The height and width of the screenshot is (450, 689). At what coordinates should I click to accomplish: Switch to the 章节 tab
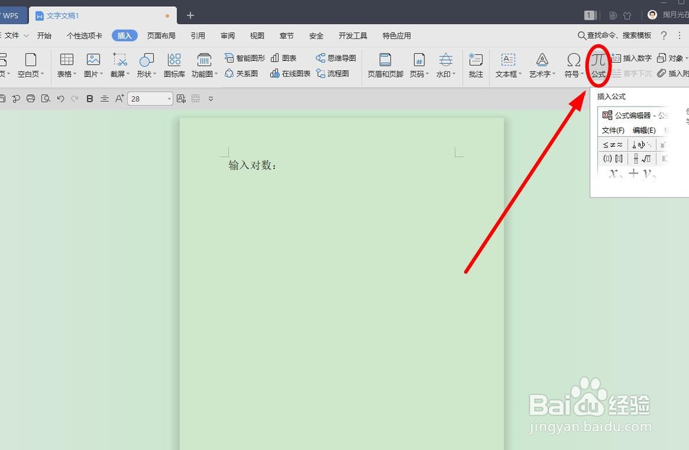tap(287, 36)
